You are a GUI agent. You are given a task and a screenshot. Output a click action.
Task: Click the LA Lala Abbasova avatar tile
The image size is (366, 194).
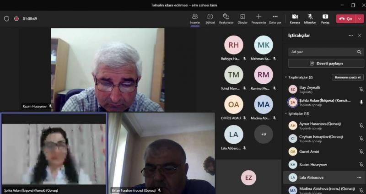pyautogui.click(x=234, y=135)
